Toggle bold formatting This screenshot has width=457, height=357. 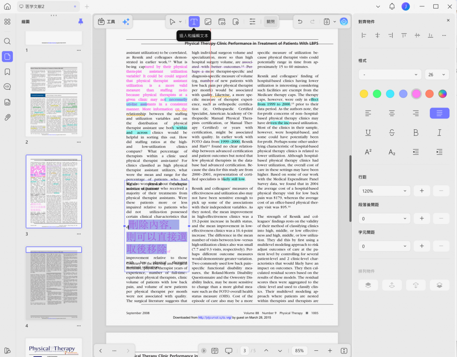click(415, 133)
